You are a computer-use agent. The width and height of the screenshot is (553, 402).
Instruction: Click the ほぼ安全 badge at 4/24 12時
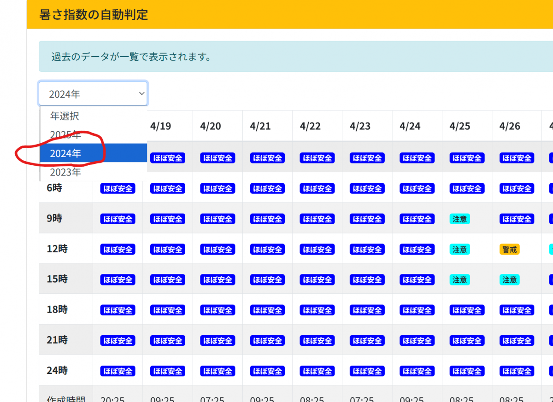(x=417, y=249)
